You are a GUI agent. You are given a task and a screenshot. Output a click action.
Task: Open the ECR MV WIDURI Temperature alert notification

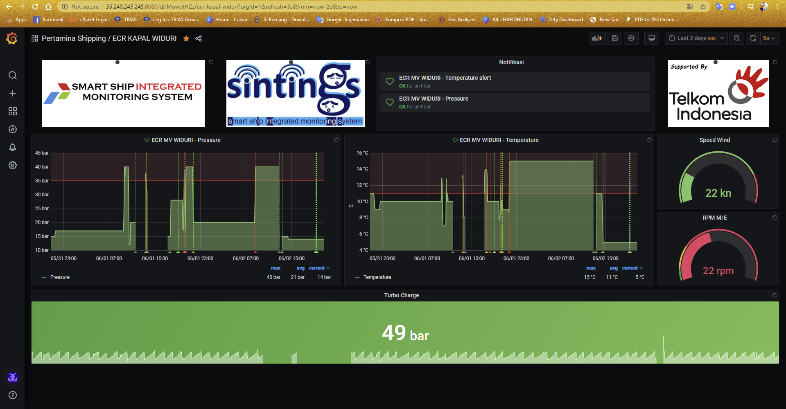(x=445, y=77)
